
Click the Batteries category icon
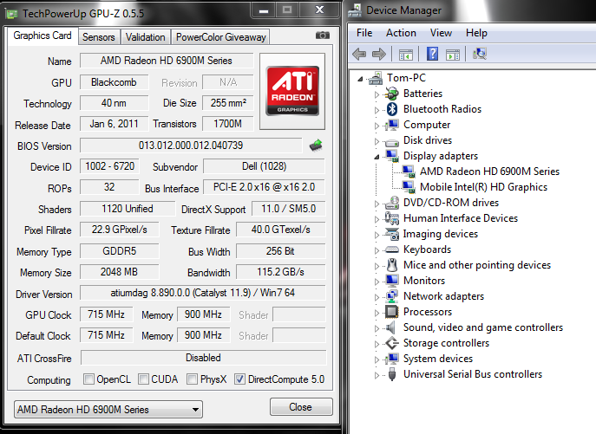(392, 94)
